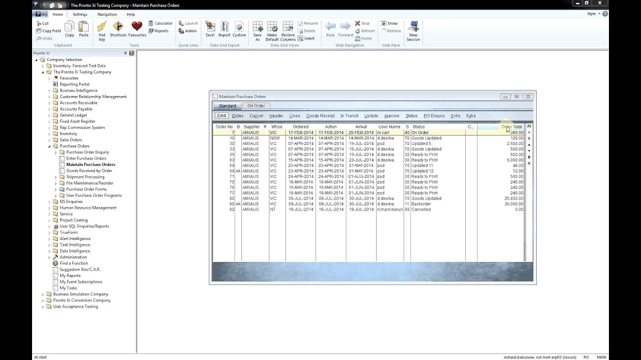Viewport: 641px width, 360px height.
Task: Switch to the Settings ribbon tab
Action: (x=80, y=14)
